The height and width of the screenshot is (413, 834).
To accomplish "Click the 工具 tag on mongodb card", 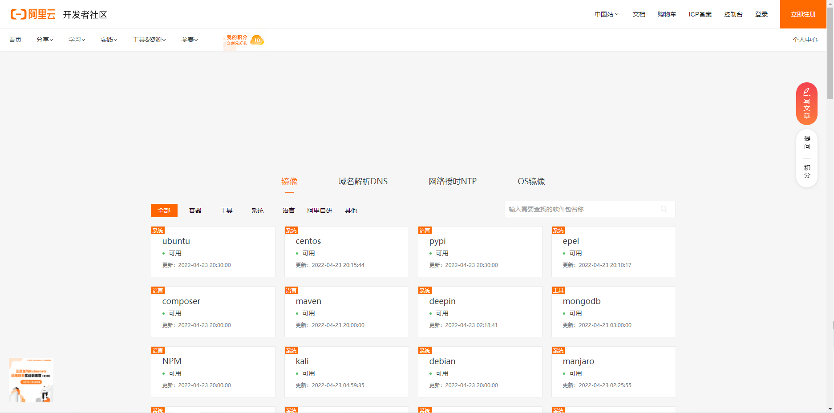I will pos(558,290).
